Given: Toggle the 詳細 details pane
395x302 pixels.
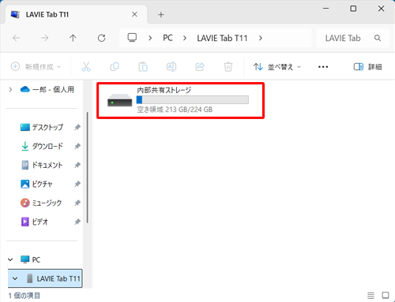Looking at the screenshot, I should pyautogui.click(x=367, y=67).
